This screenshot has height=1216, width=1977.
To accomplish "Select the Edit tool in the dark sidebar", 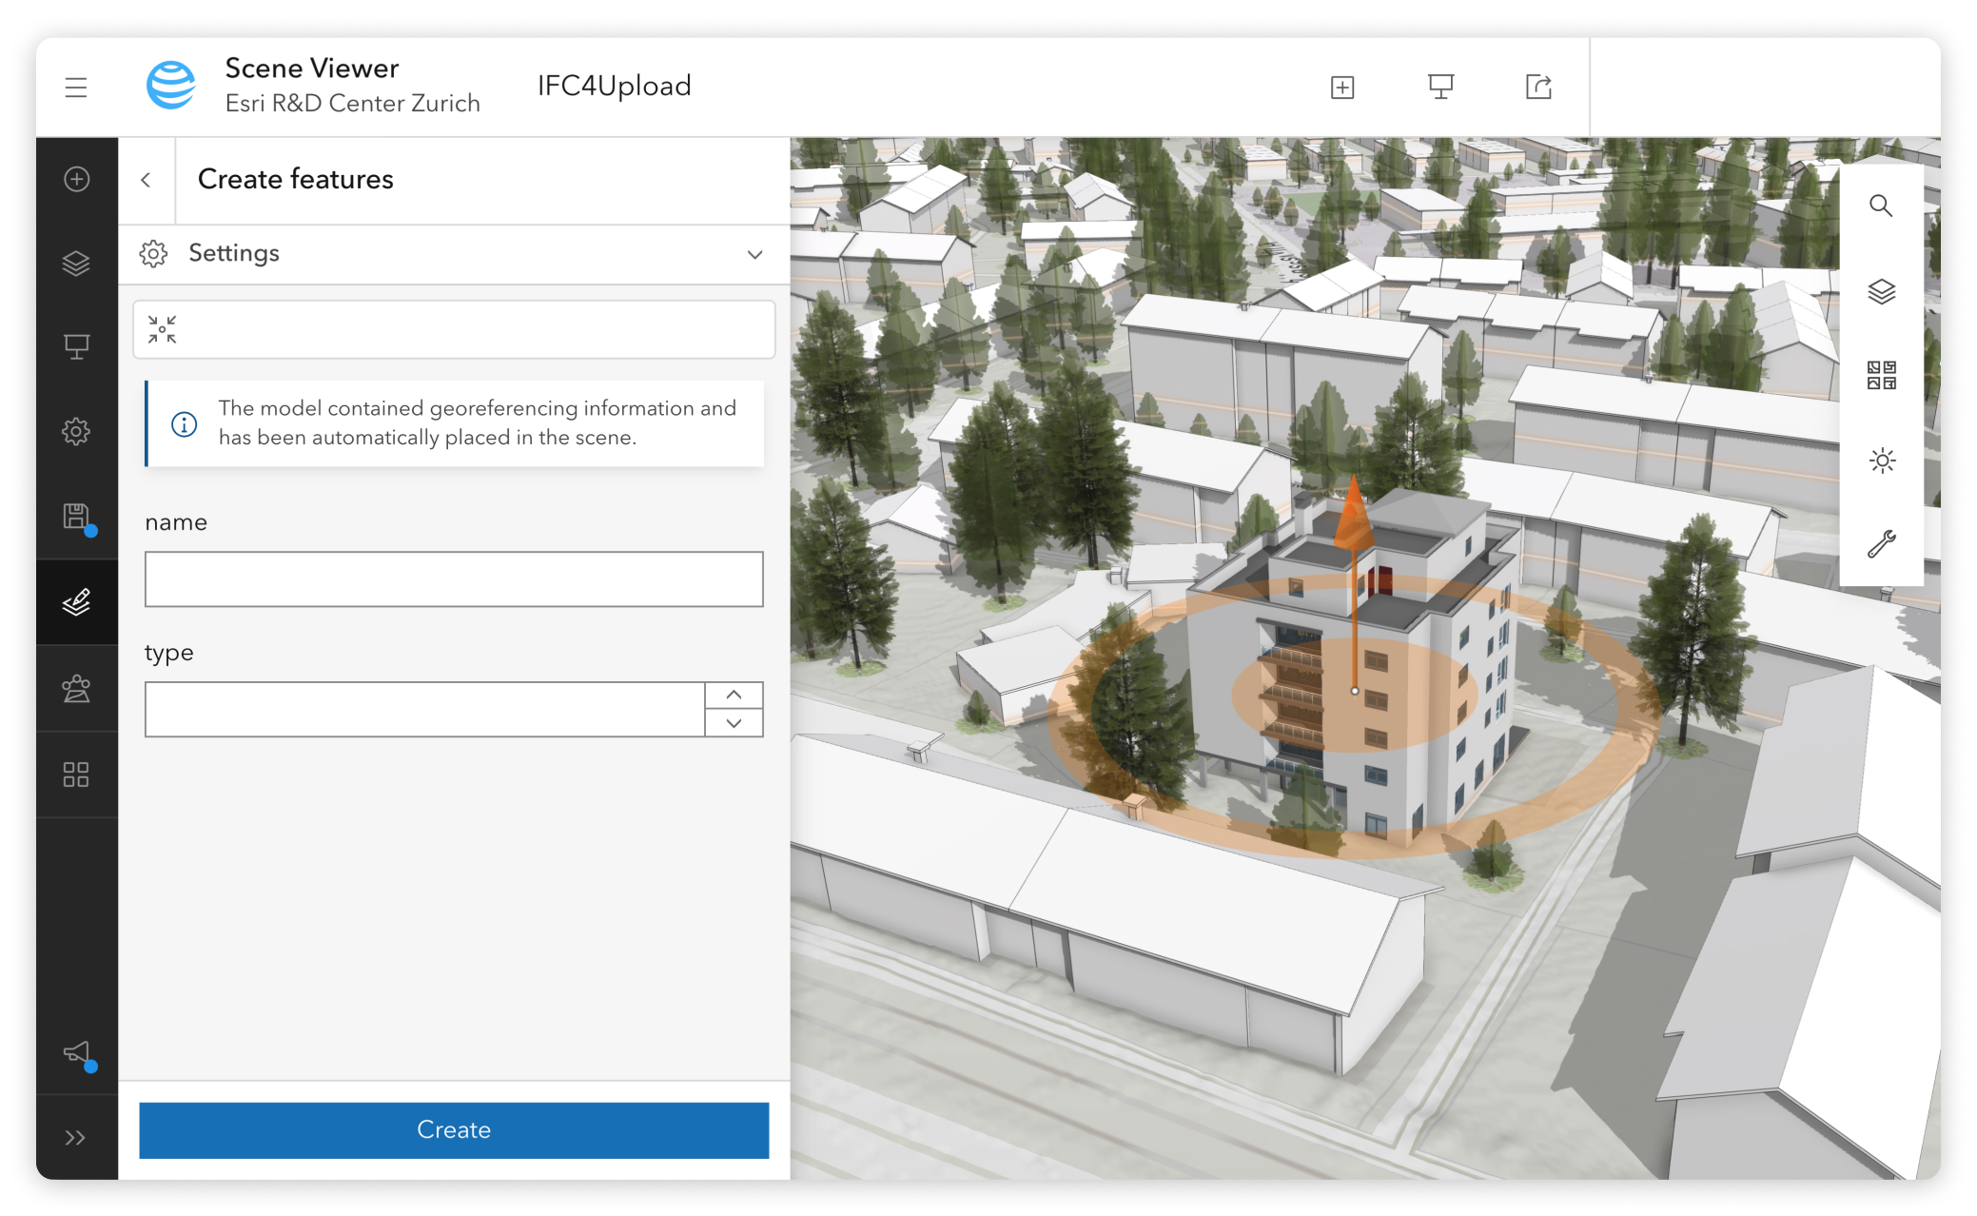I will click(77, 599).
